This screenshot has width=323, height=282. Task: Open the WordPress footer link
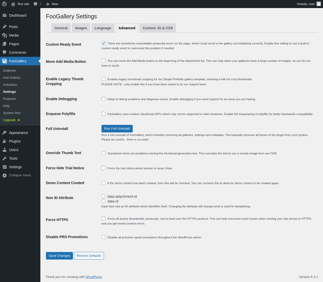tap(94, 277)
